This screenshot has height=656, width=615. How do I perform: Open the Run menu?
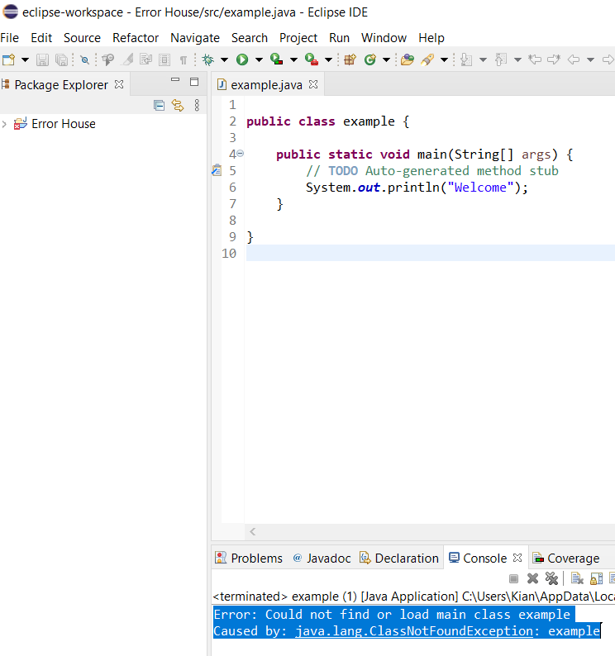click(x=339, y=38)
